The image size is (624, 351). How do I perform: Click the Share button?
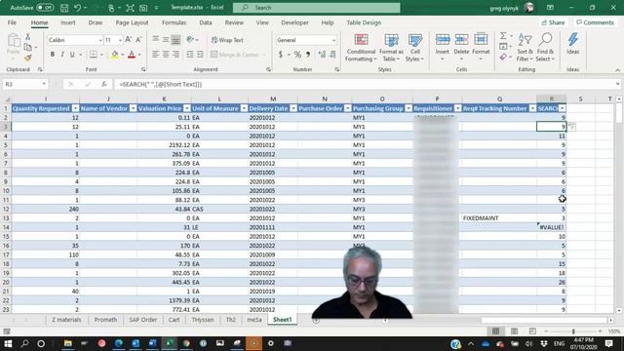point(553,22)
